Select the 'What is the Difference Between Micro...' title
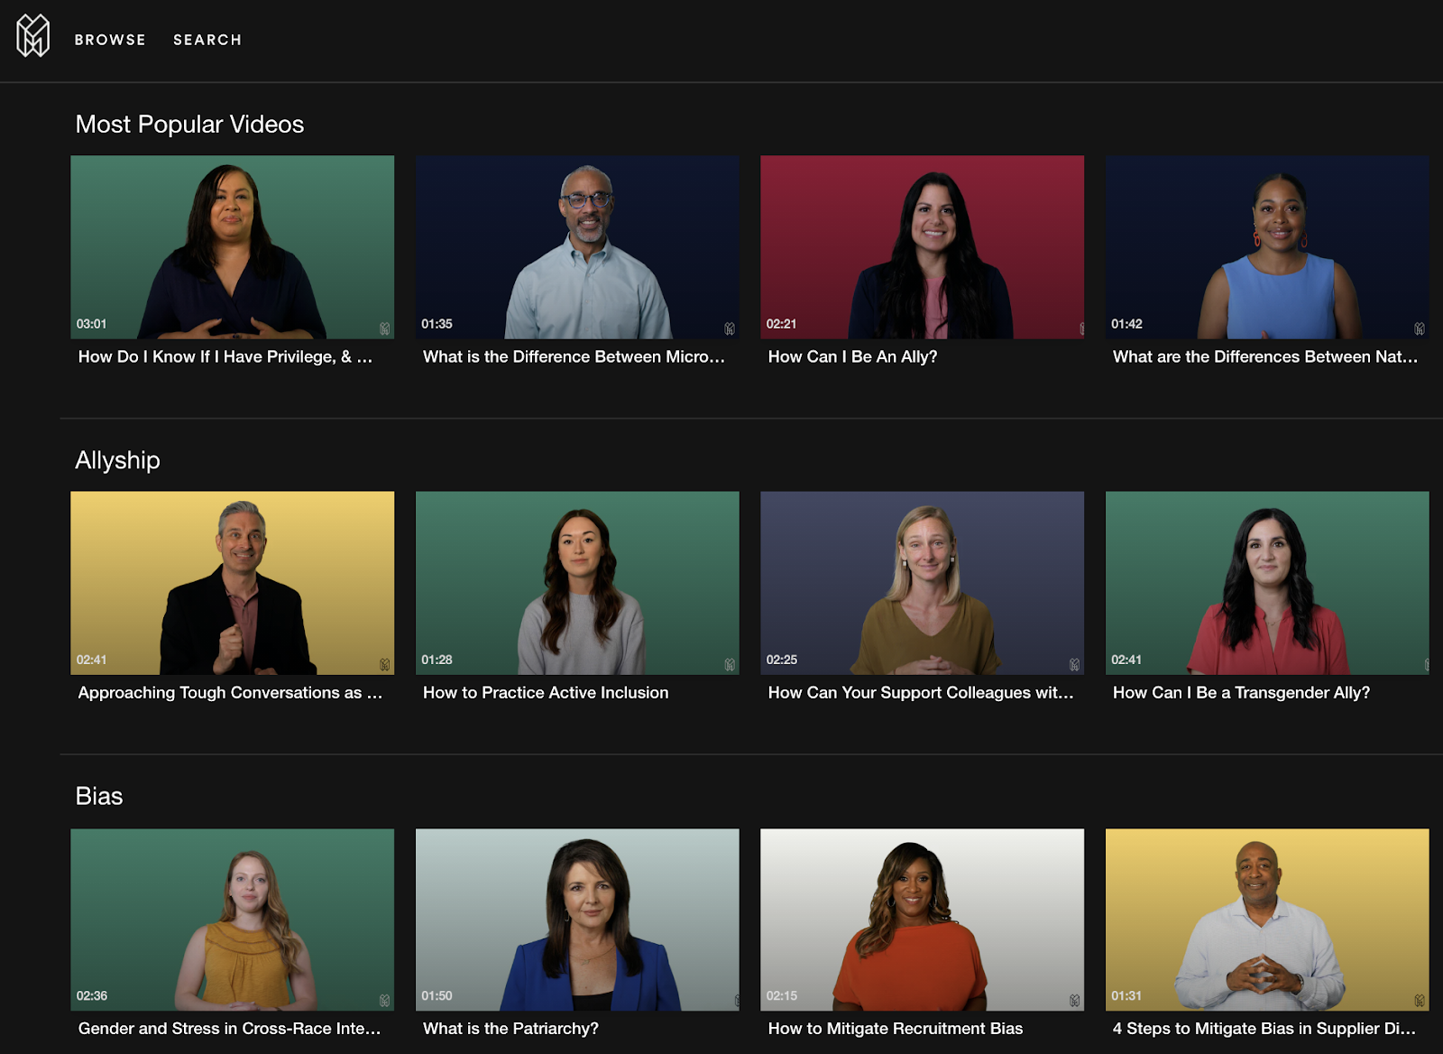This screenshot has height=1054, width=1443. tap(574, 357)
